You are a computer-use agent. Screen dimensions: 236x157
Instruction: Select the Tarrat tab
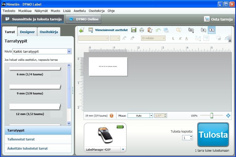click(10, 32)
